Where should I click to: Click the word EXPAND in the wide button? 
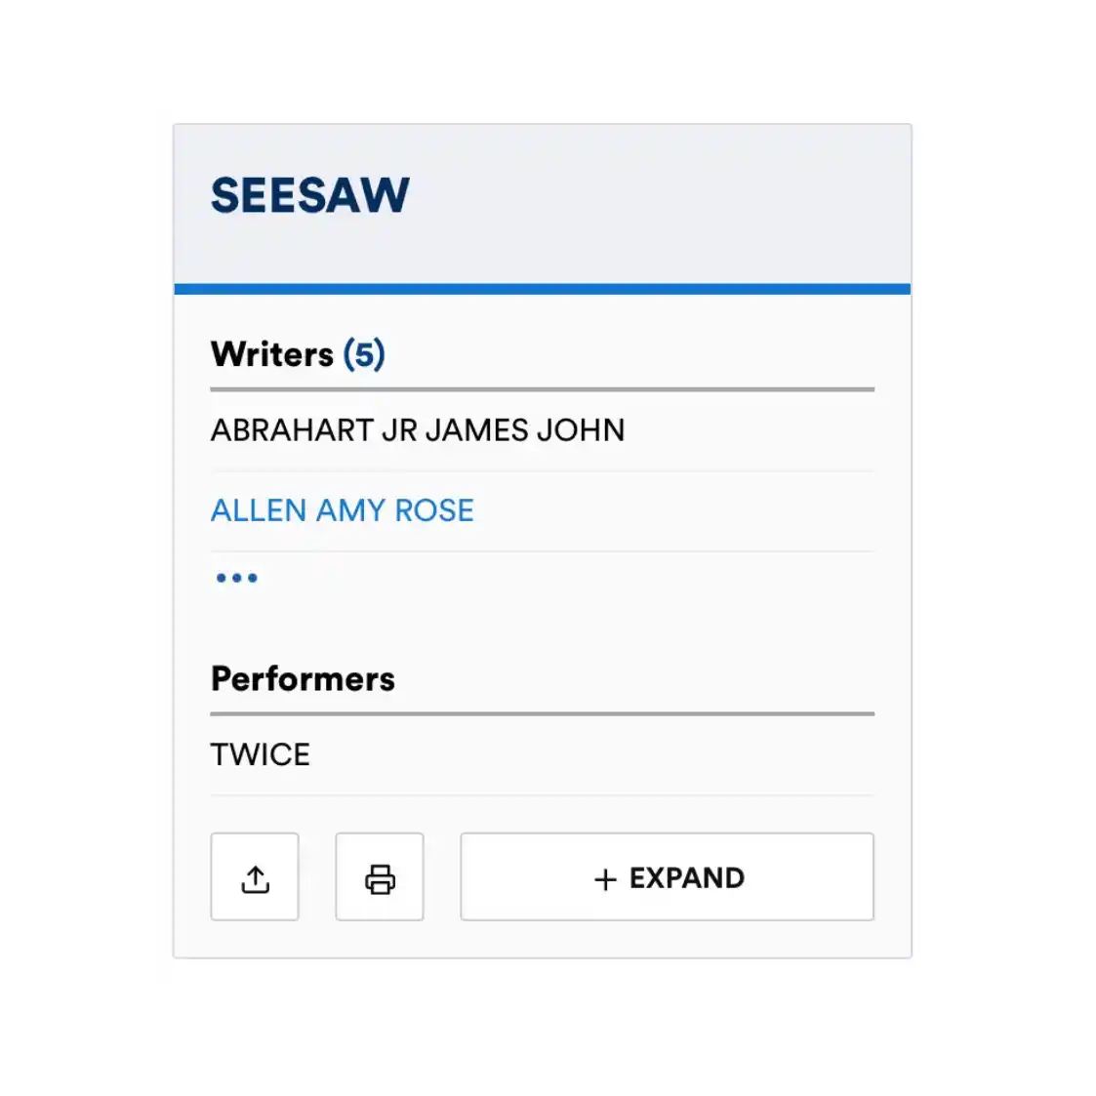point(687,878)
